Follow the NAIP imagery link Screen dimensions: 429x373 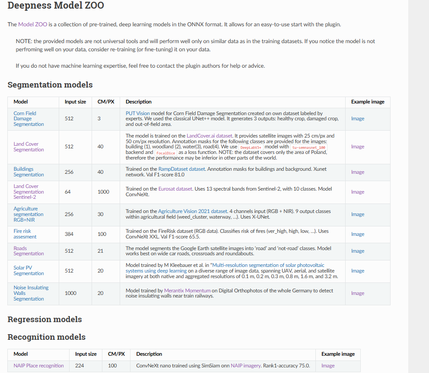click(245, 365)
